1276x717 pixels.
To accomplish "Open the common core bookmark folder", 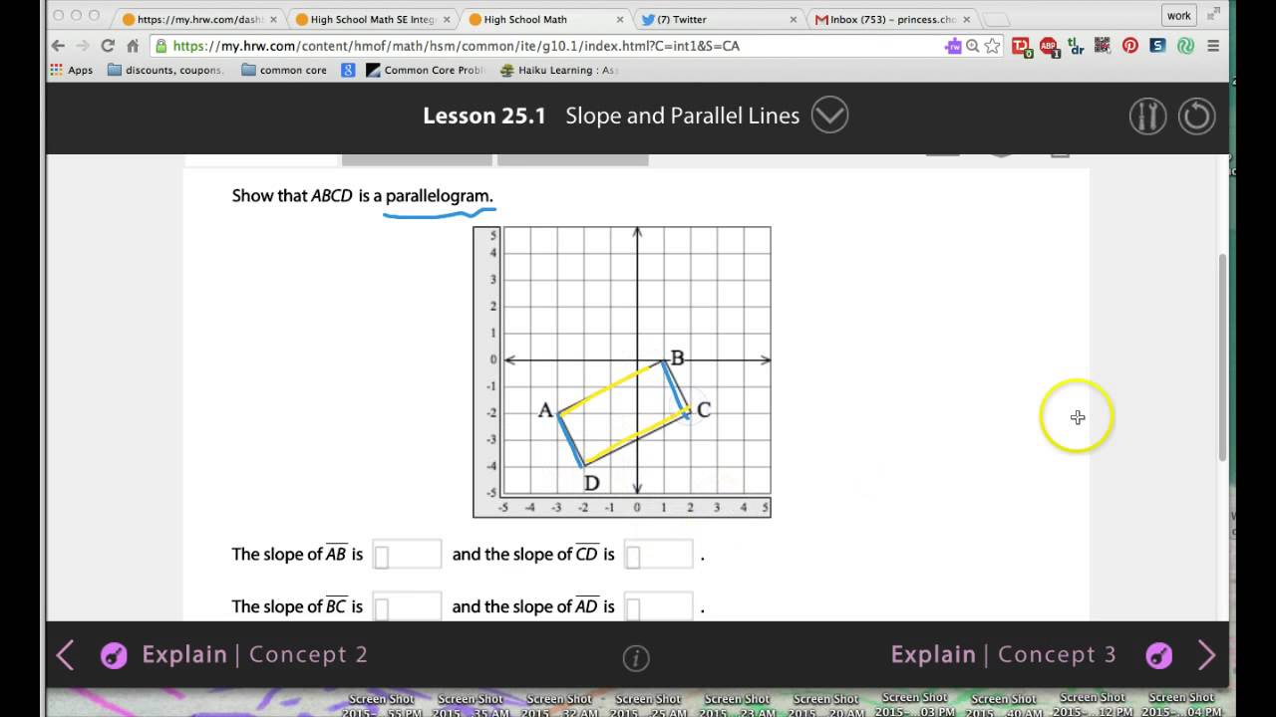I will pyautogui.click(x=284, y=70).
